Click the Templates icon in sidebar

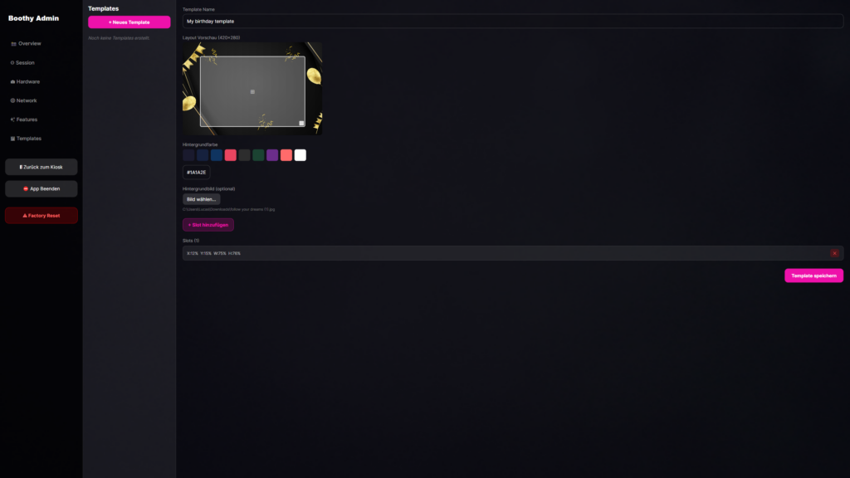pyautogui.click(x=12, y=139)
